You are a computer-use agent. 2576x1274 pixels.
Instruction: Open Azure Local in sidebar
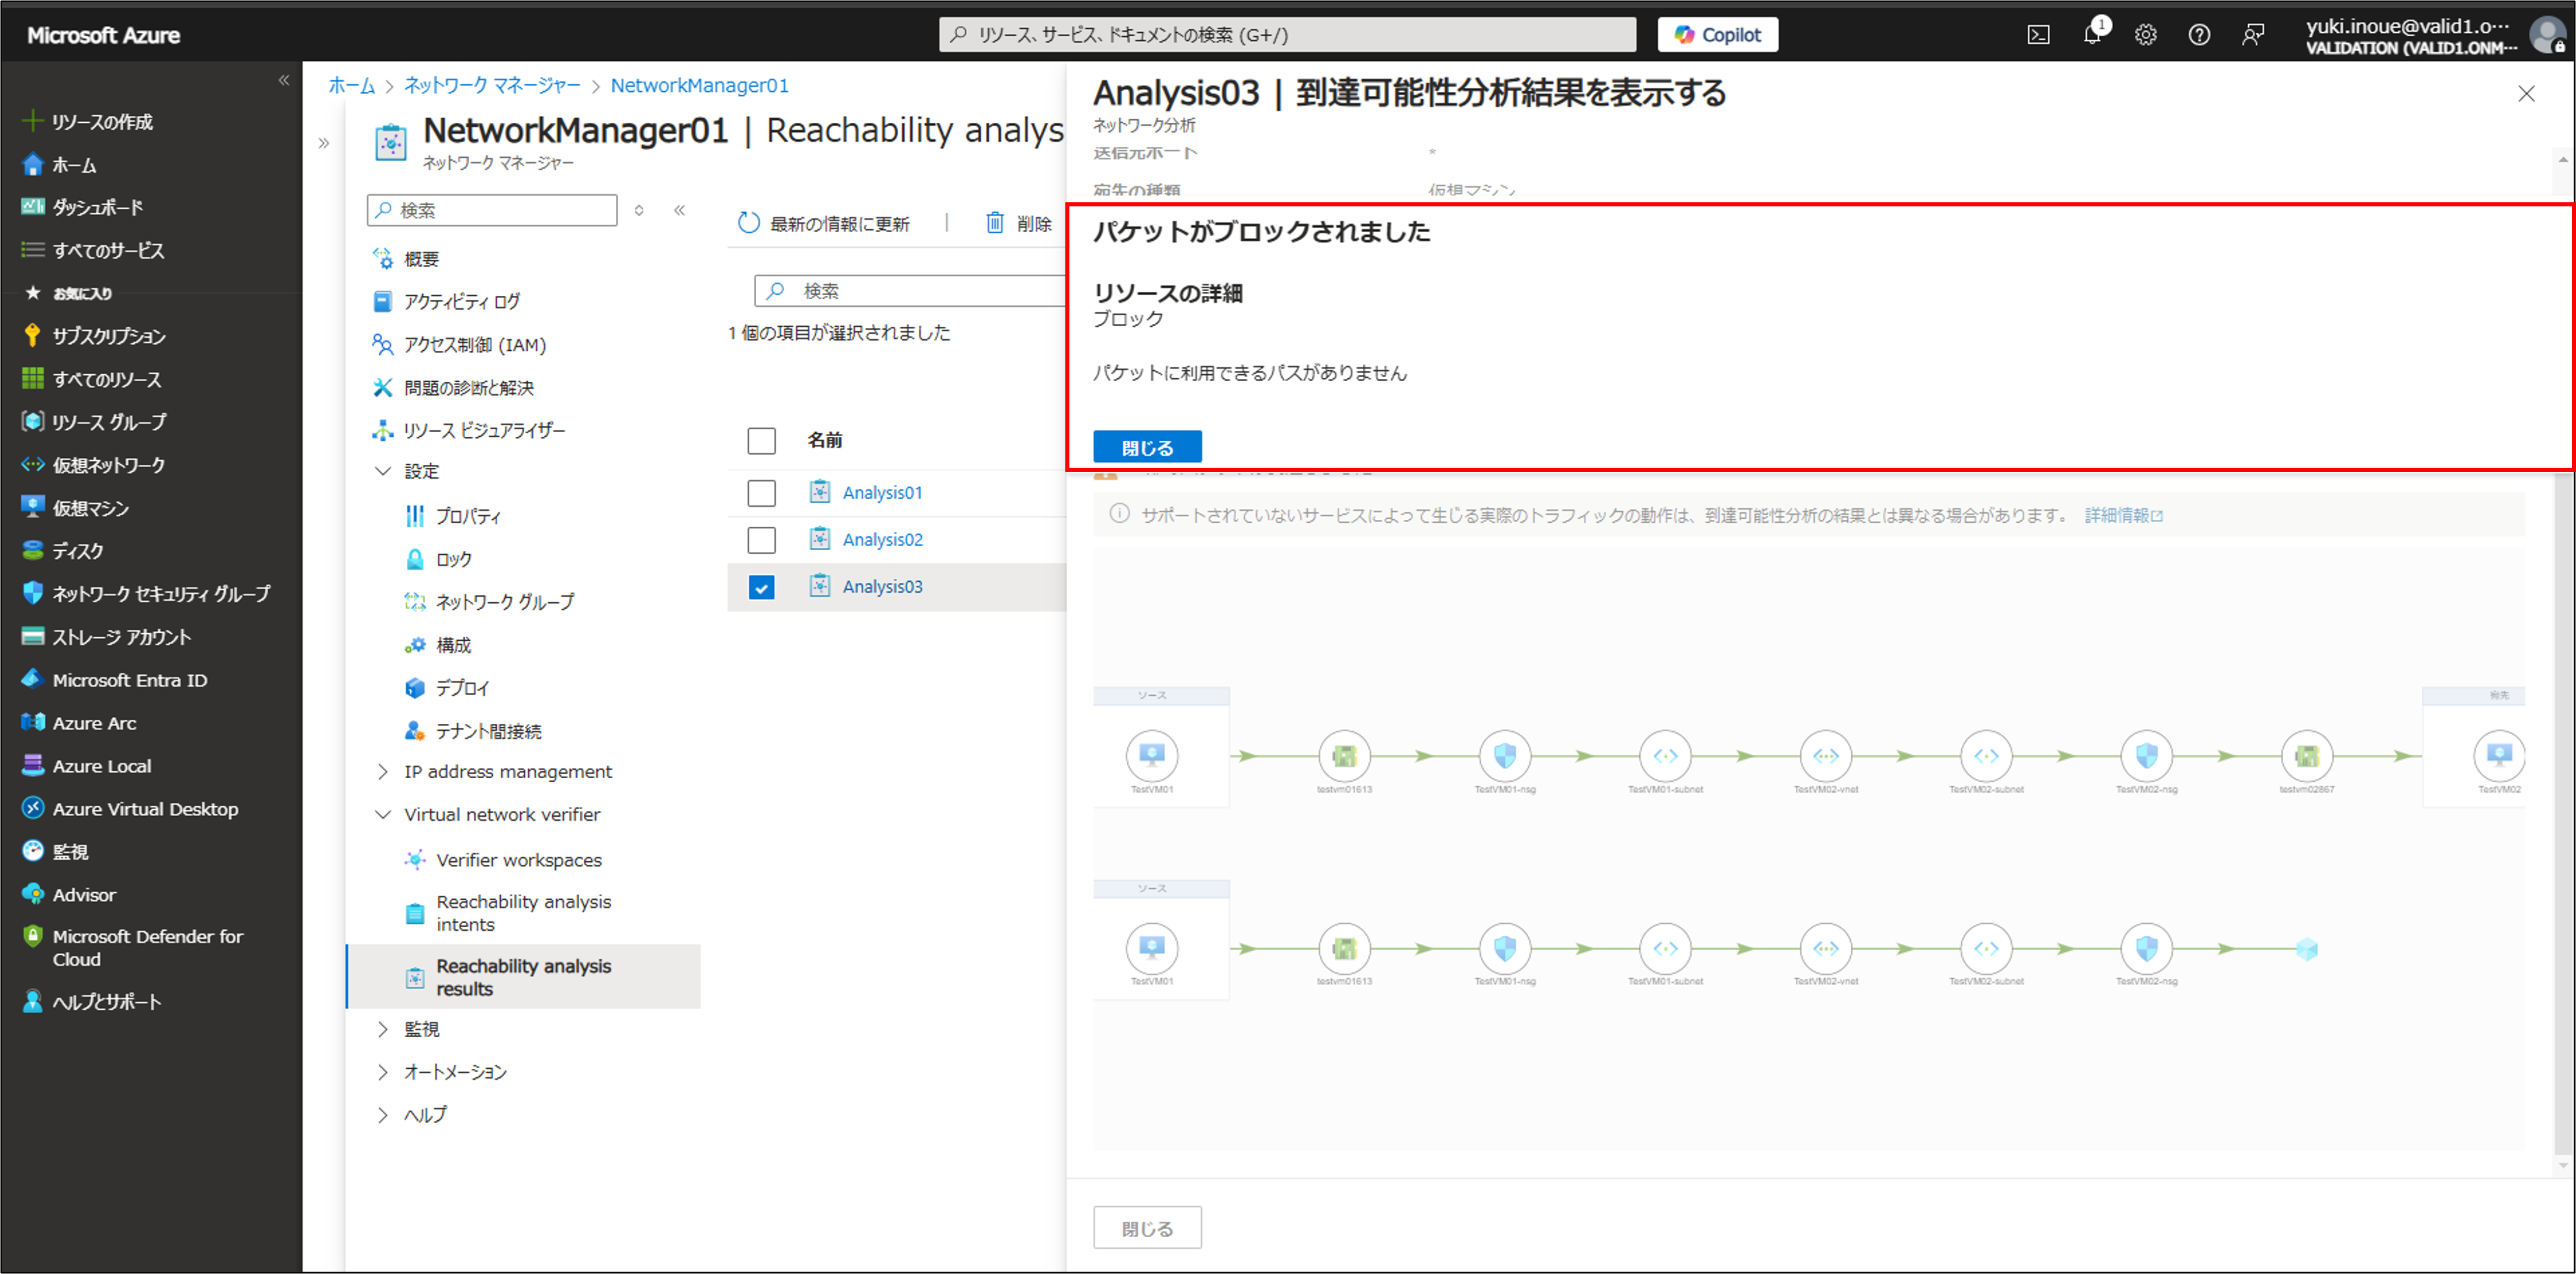pos(87,765)
